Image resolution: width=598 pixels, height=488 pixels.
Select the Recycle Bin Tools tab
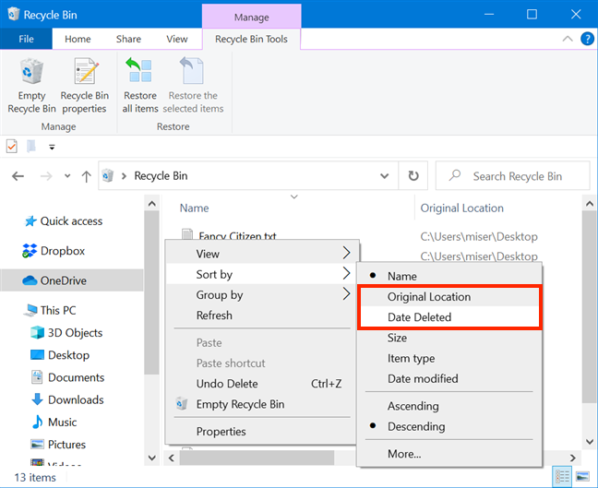[x=251, y=39]
